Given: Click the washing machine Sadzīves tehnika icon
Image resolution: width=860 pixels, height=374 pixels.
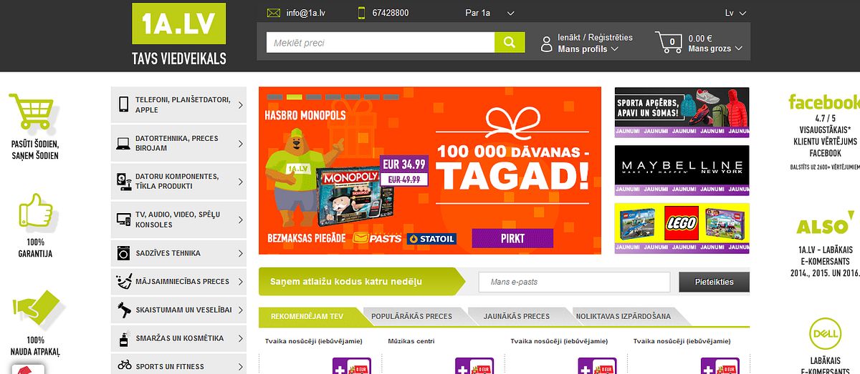Looking at the screenshot, I should [x=123, y=253].
